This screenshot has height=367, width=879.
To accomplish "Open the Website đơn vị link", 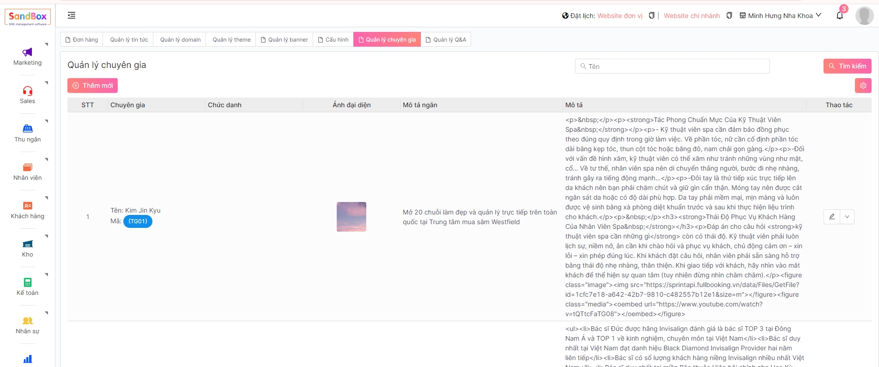I will [619, 16].
